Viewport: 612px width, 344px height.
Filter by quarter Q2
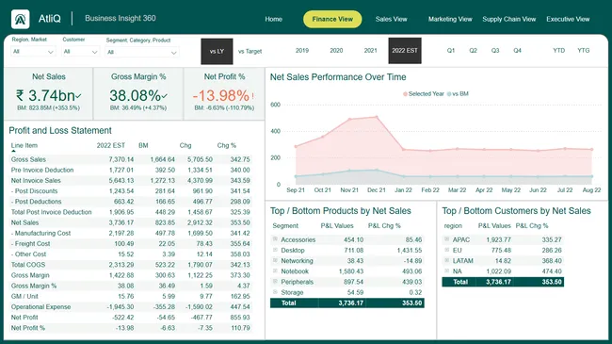pyautogui.click(x=473, y=51)
